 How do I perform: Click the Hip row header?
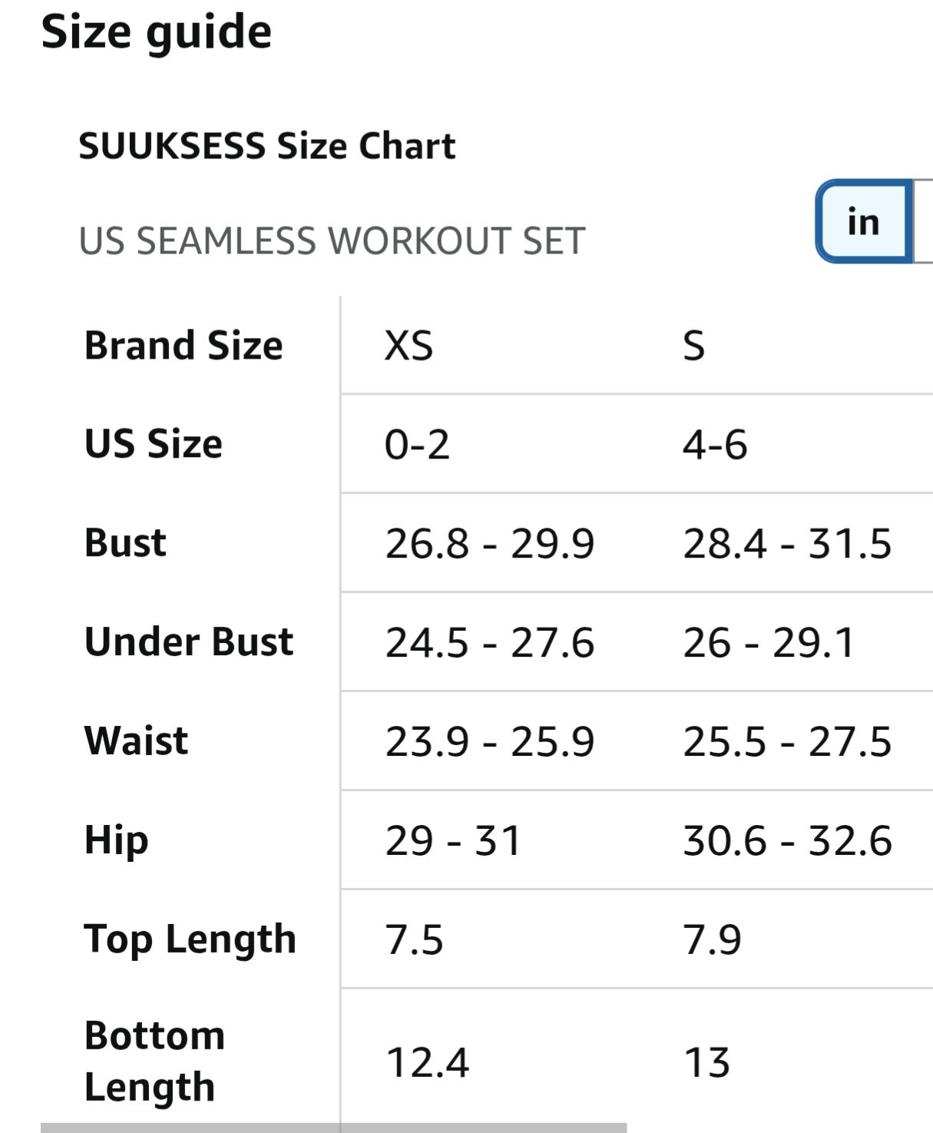coord(117,840)
